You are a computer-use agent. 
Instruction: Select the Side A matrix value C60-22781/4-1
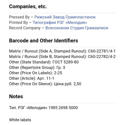[102, 51]
